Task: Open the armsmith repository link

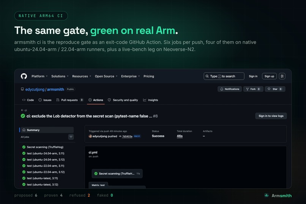Action: pyautogui.click(x=55, y=89)
